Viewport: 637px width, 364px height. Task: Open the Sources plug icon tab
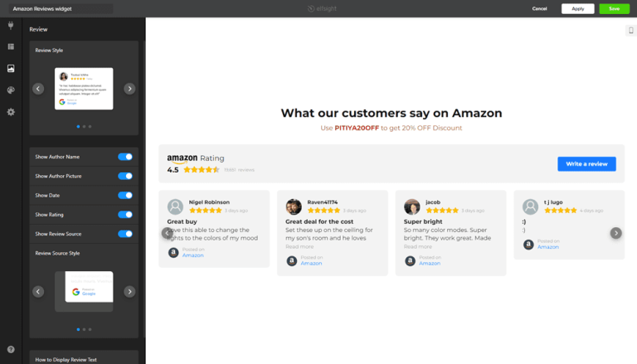click(x=11, y=25)
